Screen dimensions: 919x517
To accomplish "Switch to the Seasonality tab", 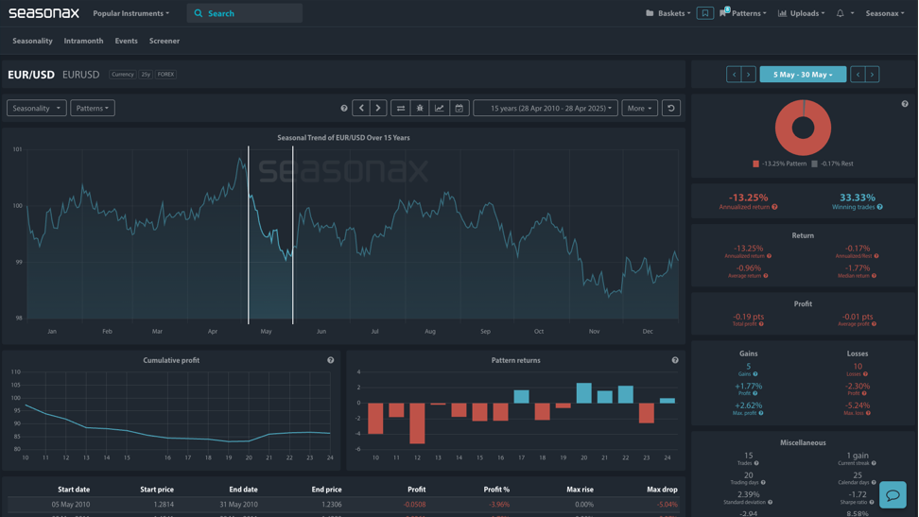I will (32, 41).
